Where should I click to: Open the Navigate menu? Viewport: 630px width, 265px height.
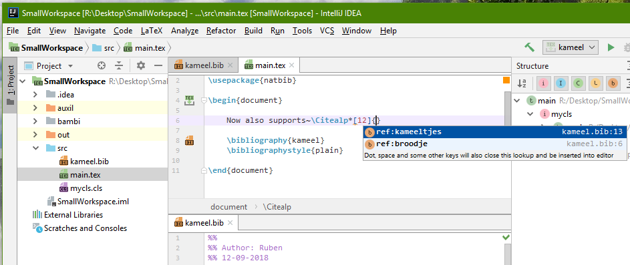click(x=90, y=31)
